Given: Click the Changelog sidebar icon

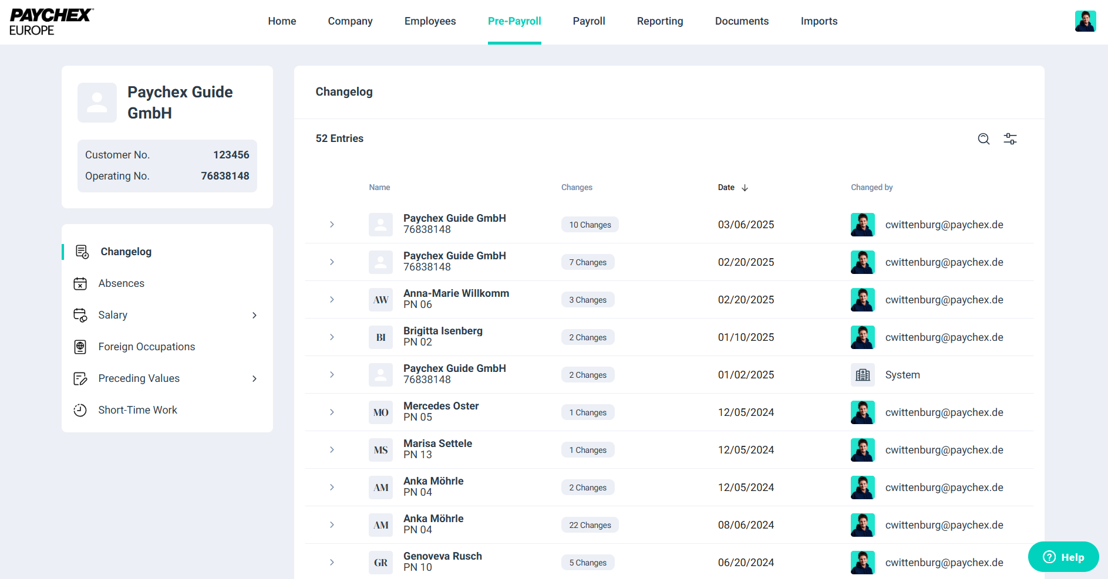Looking at the screenshot, I should click(x=82, y=252).
